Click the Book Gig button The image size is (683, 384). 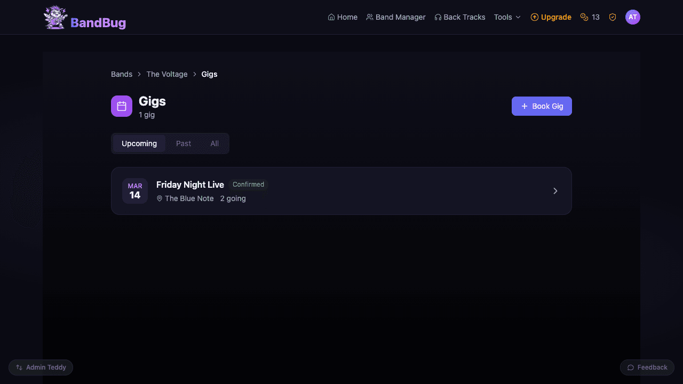pyautogui.click(x=542, y=106)
